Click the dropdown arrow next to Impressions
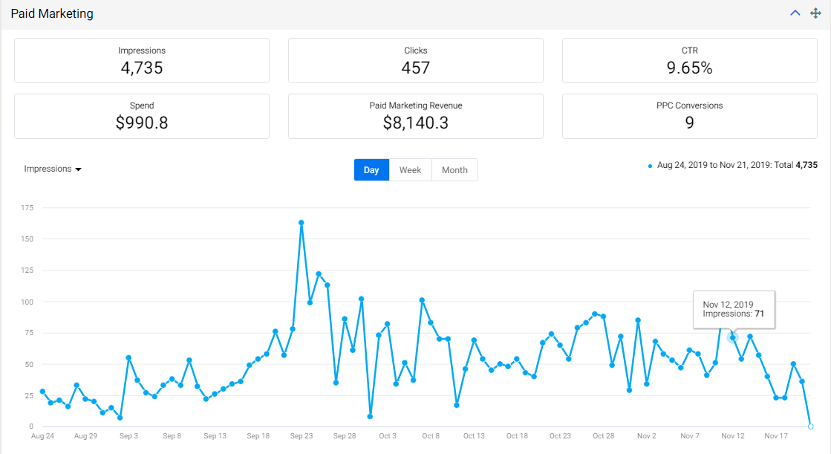Screen dimensions: 831x454 [79, 169]
